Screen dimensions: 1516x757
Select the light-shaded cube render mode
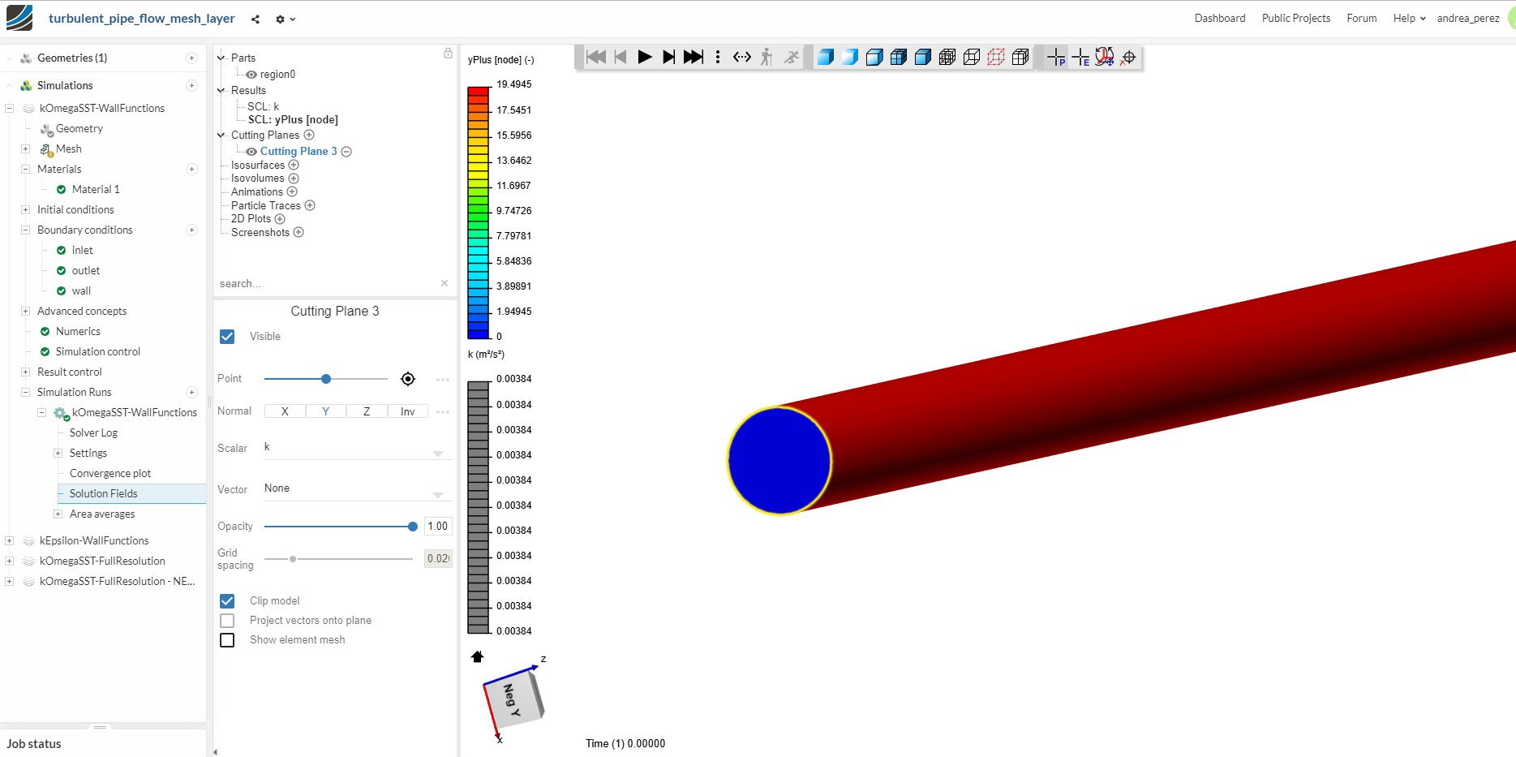(850, 57)
